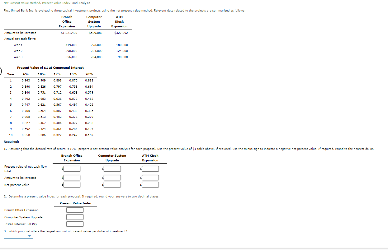This screenshot has height=250, width=388.
Task: Select the net cash flow total box under ATM Kiosk Expansion
Action: click(x=150, y=169)
